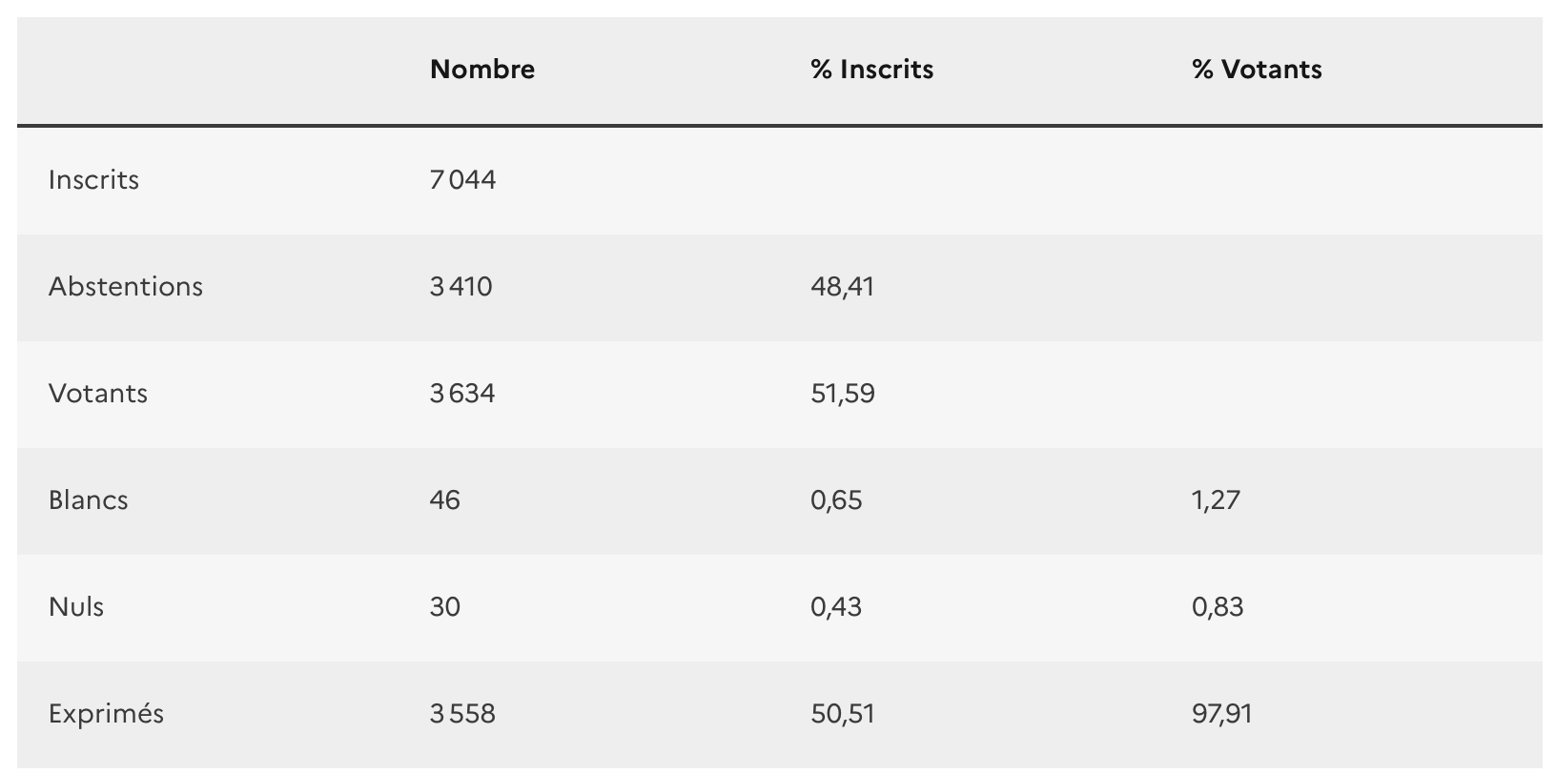Click the % Votants column header
Viewport: 1556px width, 774px height.
point(1256,70)
